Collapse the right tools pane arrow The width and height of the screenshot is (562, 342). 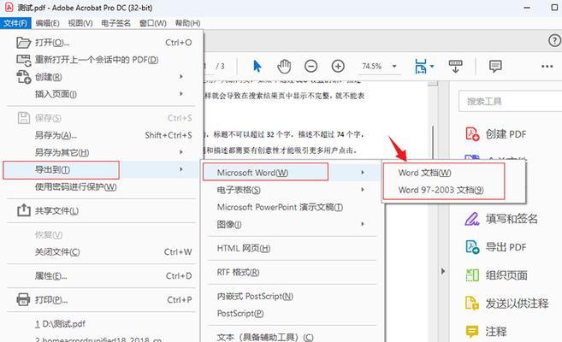coord(443,271)
